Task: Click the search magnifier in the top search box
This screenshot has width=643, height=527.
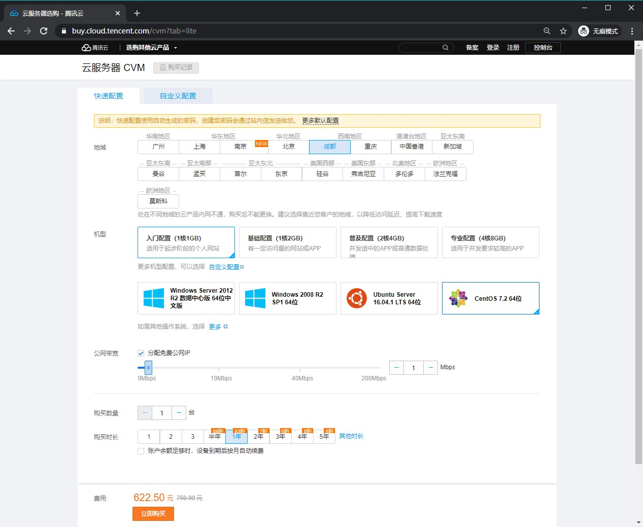Action: coord(445,48)
